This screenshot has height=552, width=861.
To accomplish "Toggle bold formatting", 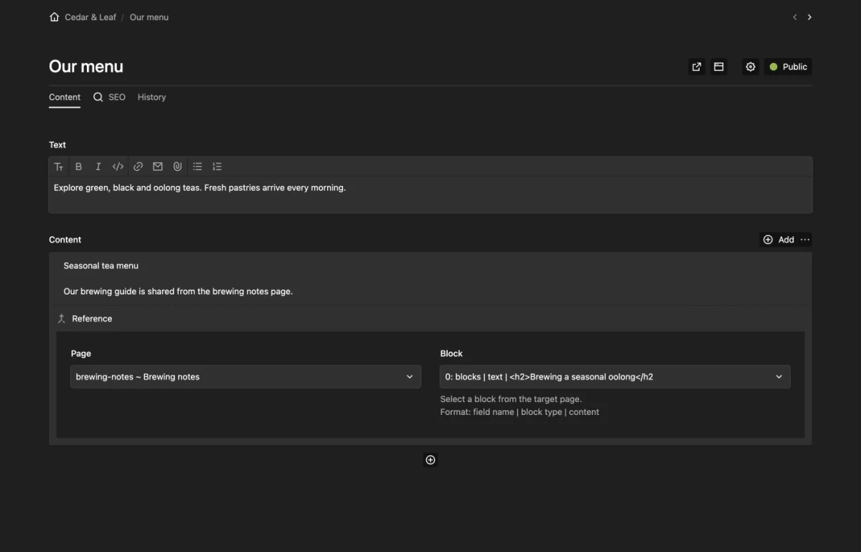I will pos(79,167).
